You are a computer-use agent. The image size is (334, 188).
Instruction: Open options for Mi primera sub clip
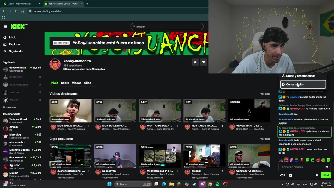click(178, 171)
